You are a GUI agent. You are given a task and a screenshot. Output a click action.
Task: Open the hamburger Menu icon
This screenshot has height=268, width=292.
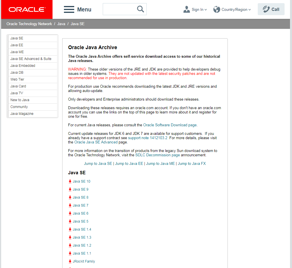pos(69,9)
